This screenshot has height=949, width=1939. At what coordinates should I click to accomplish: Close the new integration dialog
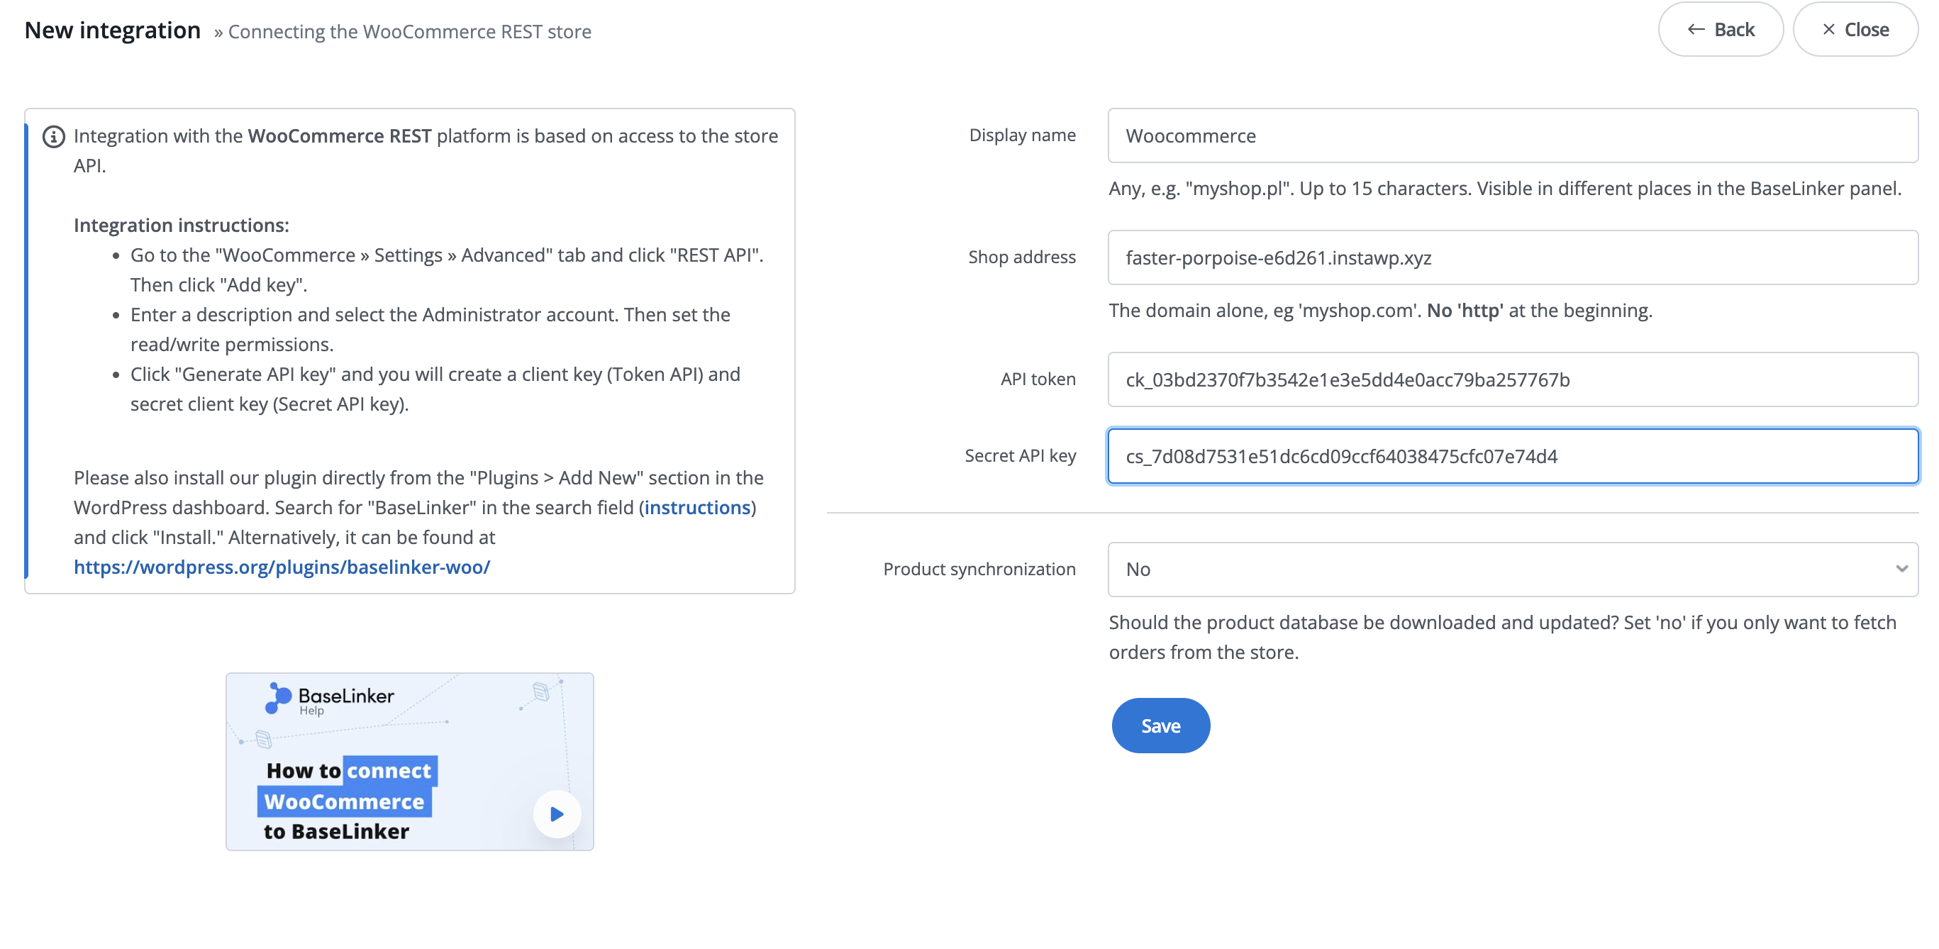pos(1855,29)
